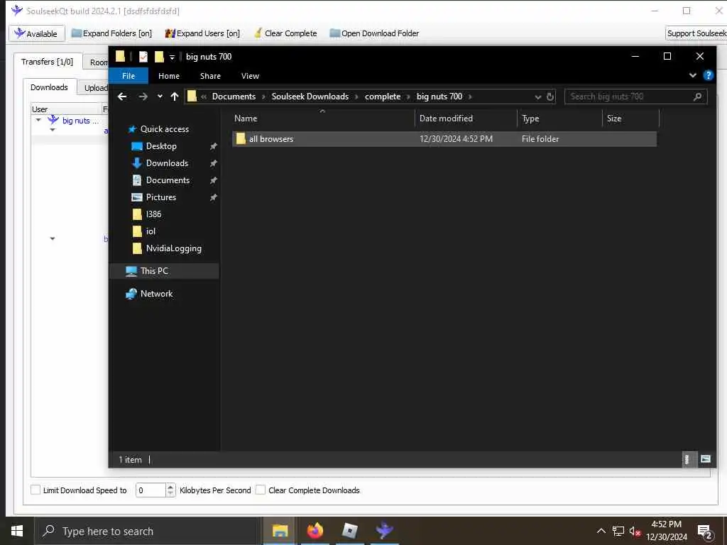The image size is (727, 545).
Task: Open Downloads in navigation pane
Action: (x=167, y=163)
